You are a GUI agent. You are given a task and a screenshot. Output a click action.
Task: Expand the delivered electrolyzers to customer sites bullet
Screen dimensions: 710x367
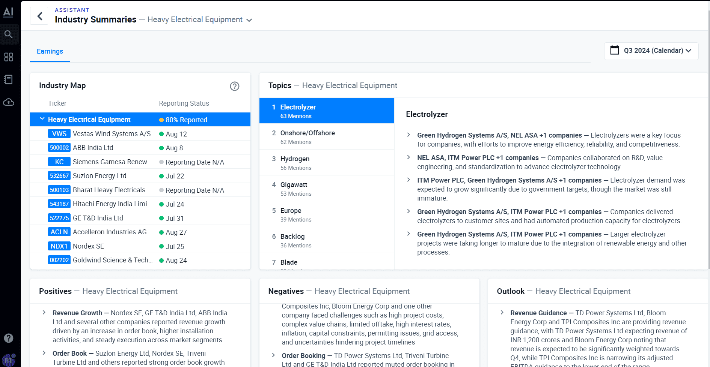pyautogui.click(x=409, y=211)
